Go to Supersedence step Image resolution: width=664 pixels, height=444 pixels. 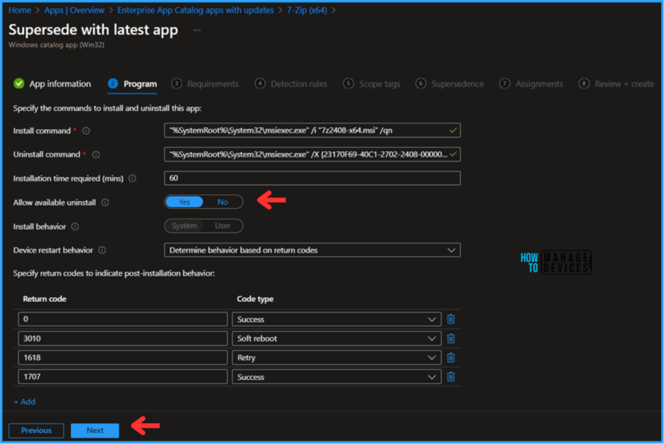pyautogui.click(x=450, y=84)
